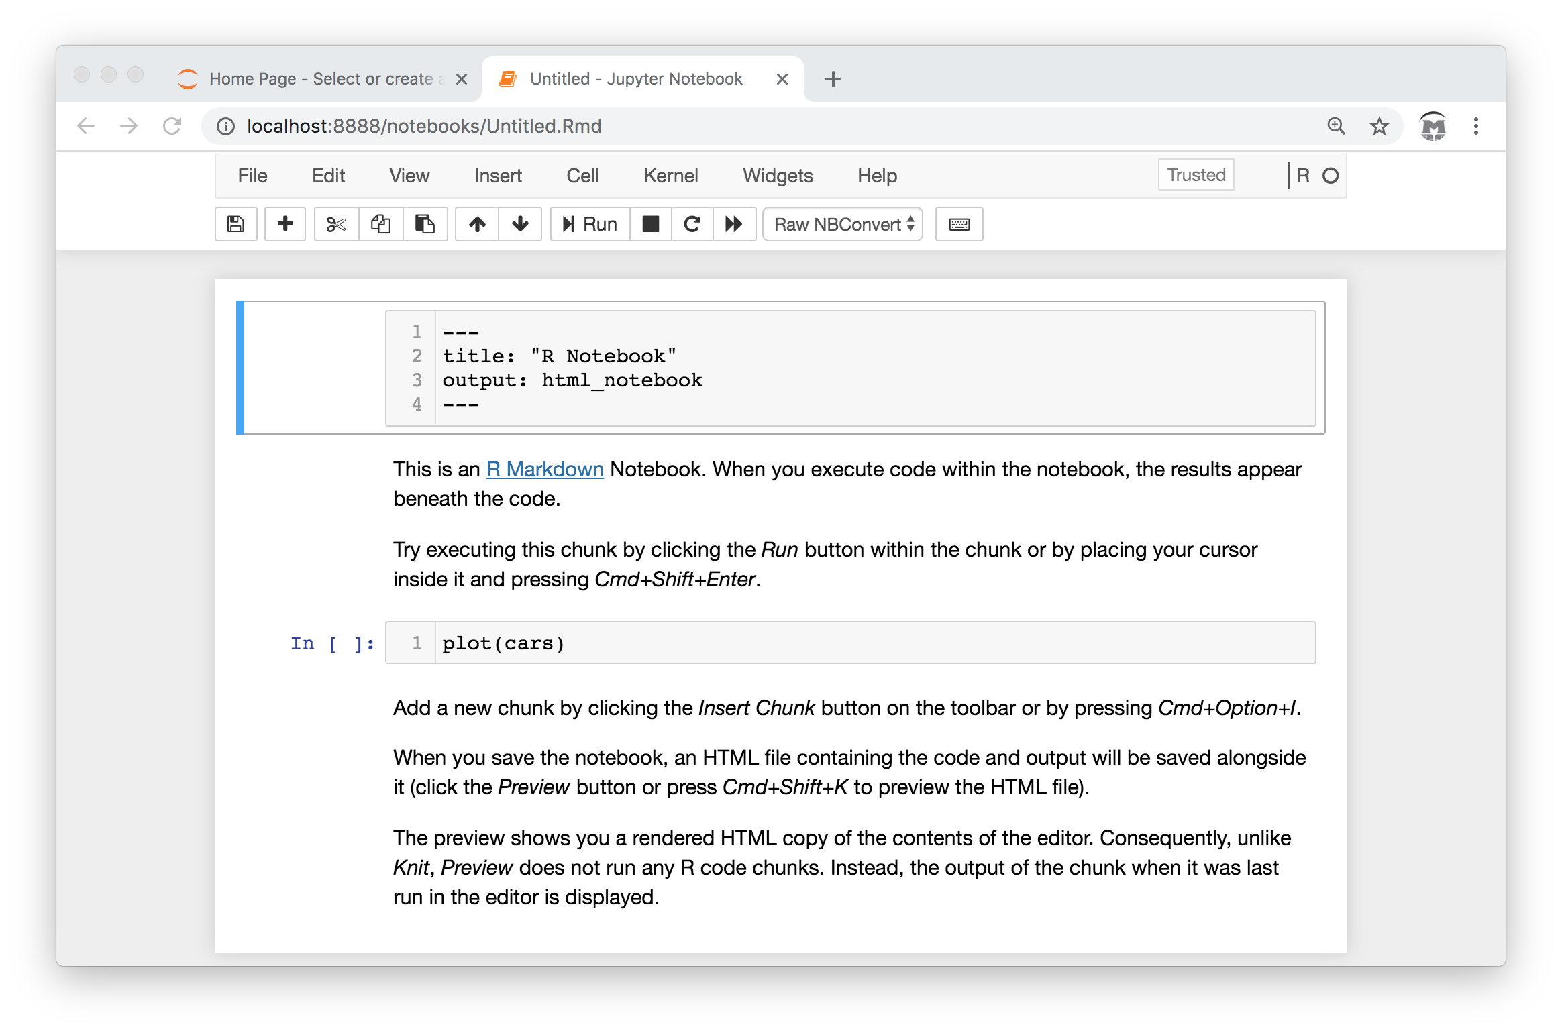Open the command palette keyboard icon

pos(959,224)
